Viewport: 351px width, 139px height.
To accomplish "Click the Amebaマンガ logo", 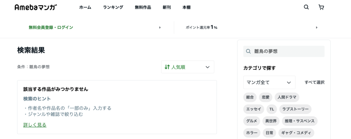I will click(36, 7).
